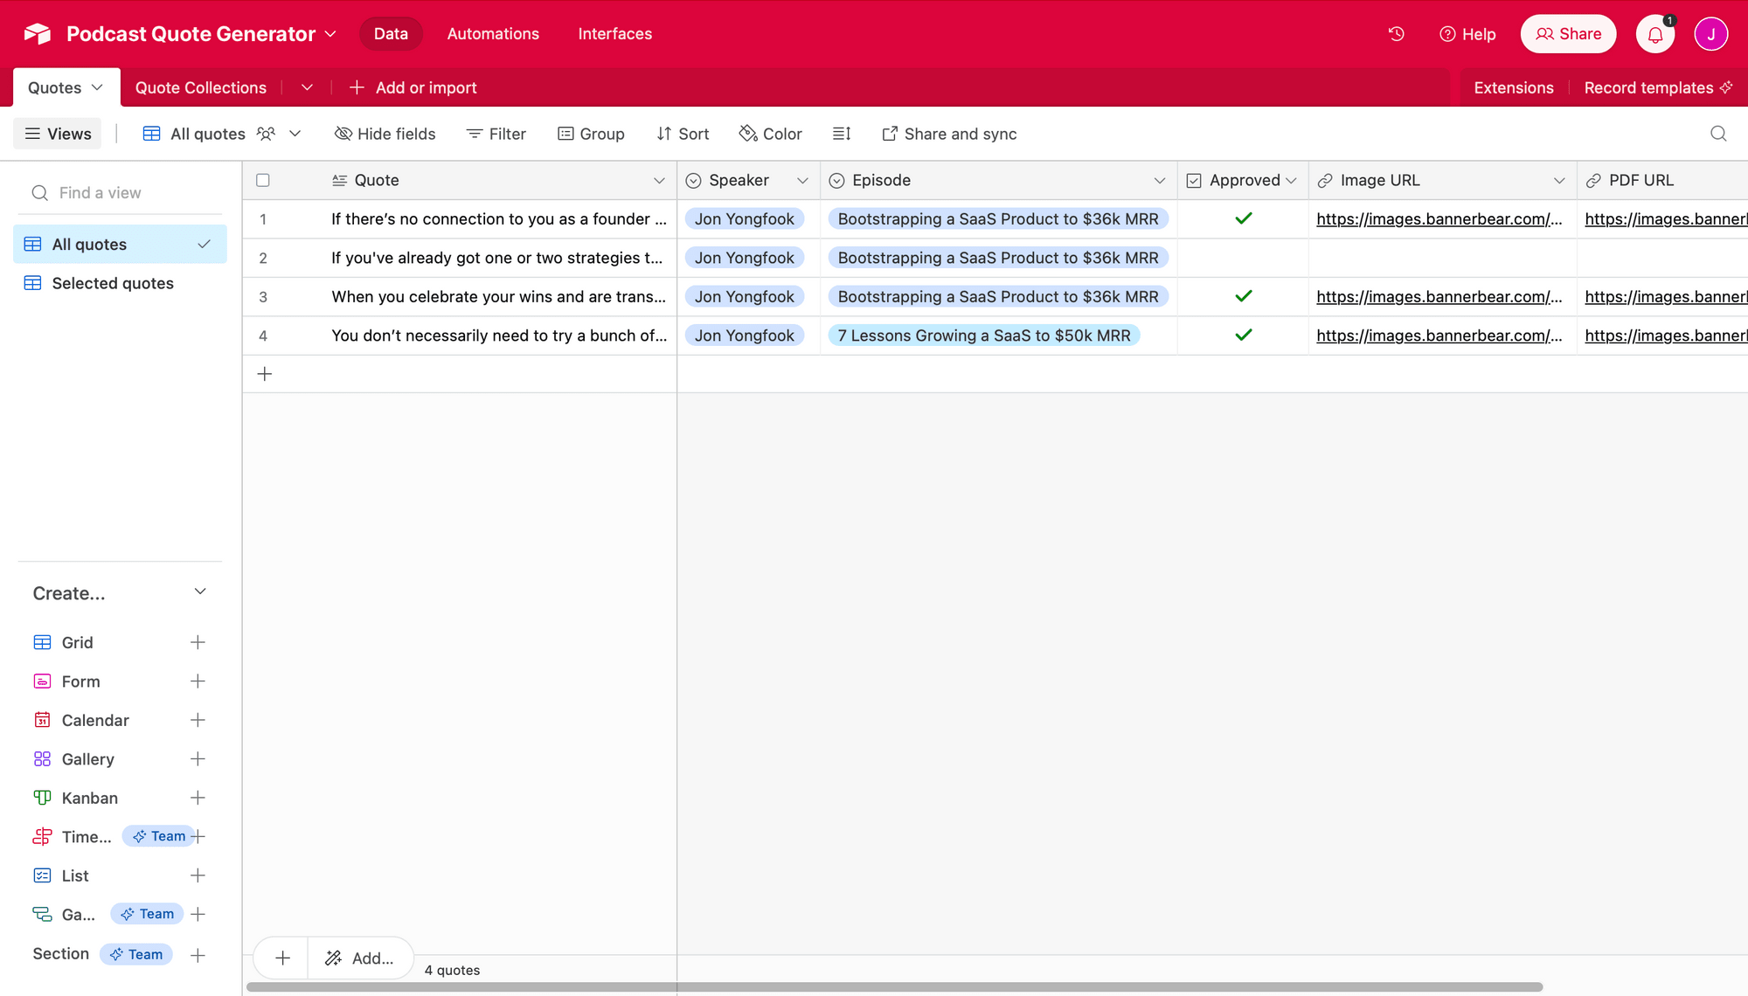
Task: Click the search icon on the right
Action: pyautogui.click(x=1718, y=133)
